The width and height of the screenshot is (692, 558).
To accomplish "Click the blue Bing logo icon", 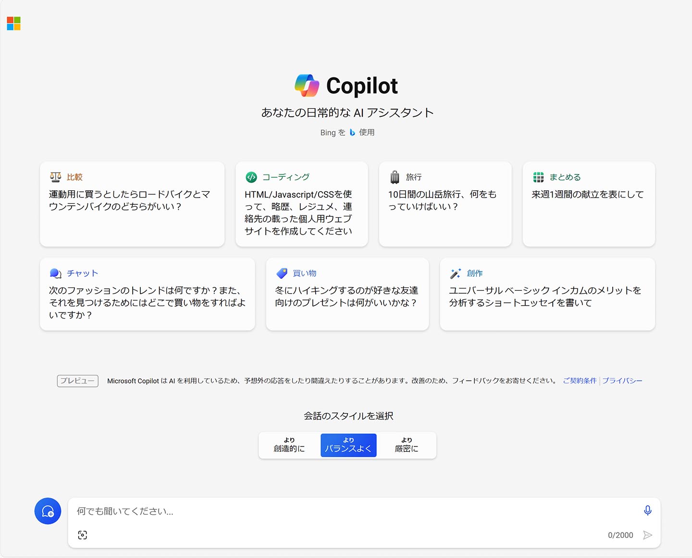I will [x=352, y=133].
